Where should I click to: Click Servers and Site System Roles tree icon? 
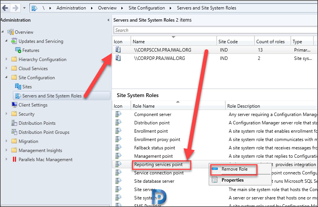(x=18, y=96)
